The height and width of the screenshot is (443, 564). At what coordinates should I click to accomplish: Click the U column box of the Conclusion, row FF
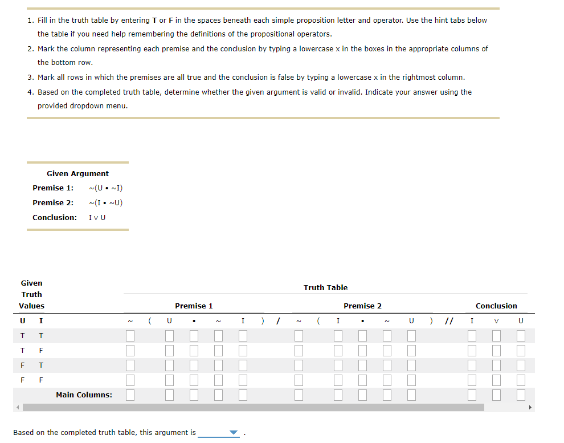click(521, 380)
